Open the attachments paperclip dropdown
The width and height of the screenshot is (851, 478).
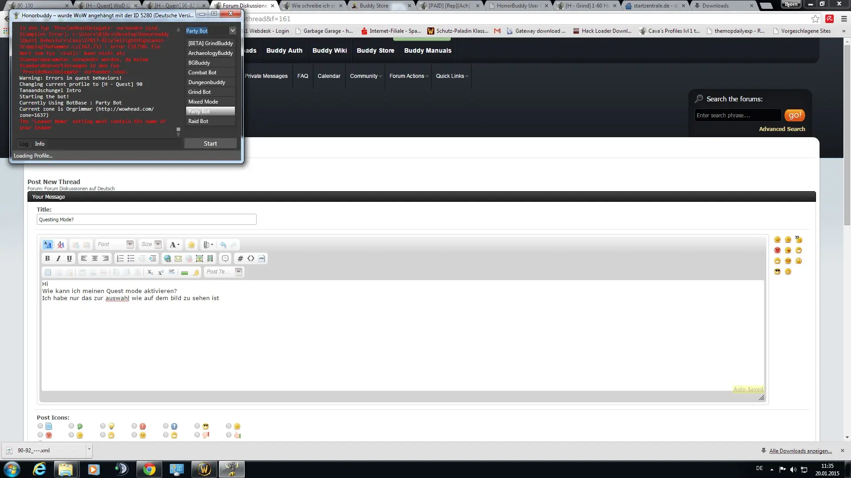coord(208,245)
